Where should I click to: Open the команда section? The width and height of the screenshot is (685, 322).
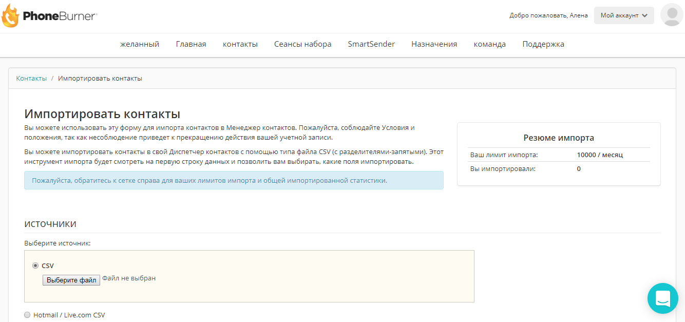(489, 44)
